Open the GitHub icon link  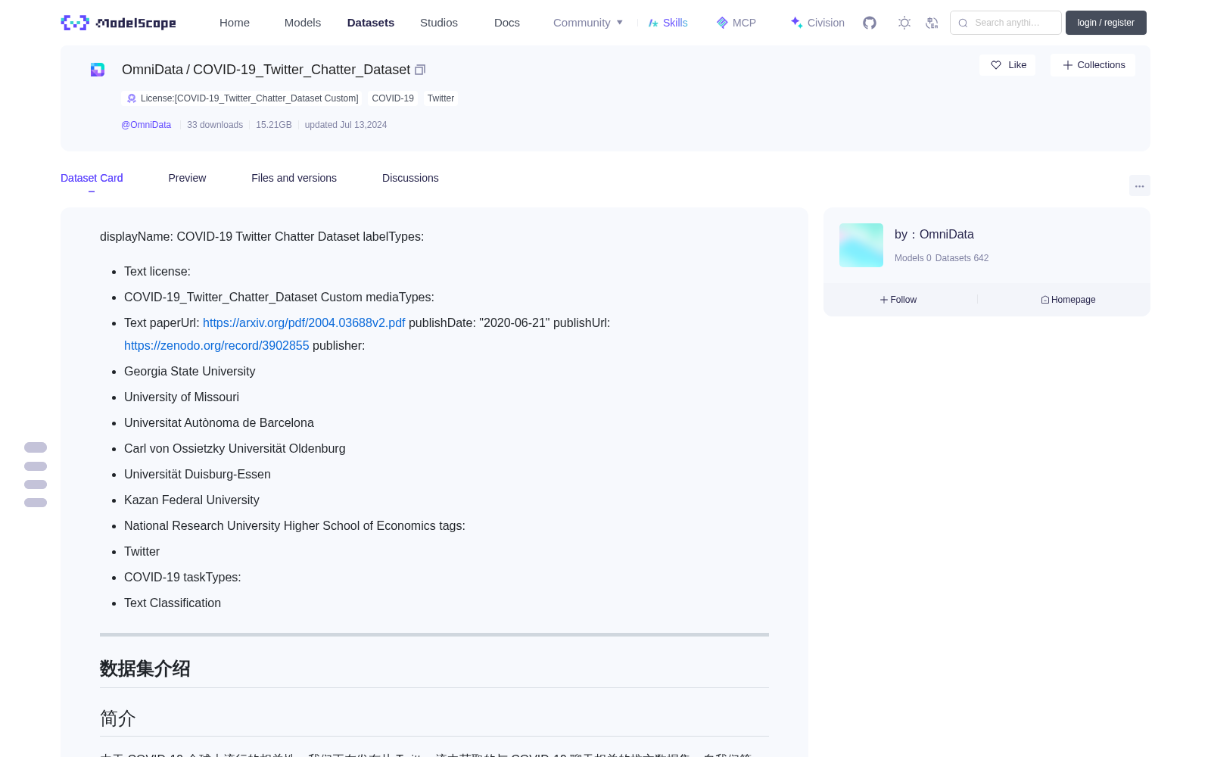point(870,23)
